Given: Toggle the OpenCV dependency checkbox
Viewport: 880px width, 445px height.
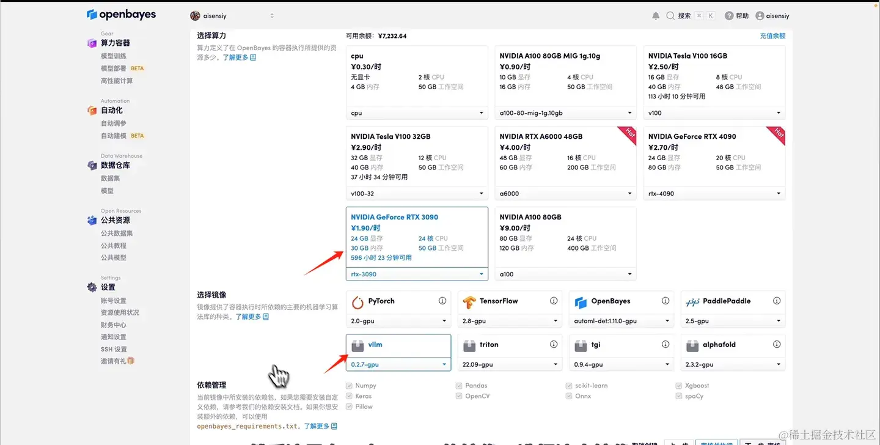Looking at the screenshot, I should coord(459,396).
